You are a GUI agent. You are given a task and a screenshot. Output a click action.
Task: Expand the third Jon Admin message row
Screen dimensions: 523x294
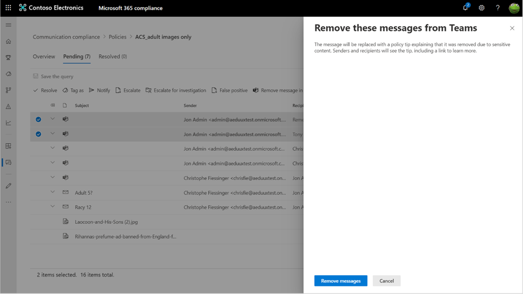52,148
